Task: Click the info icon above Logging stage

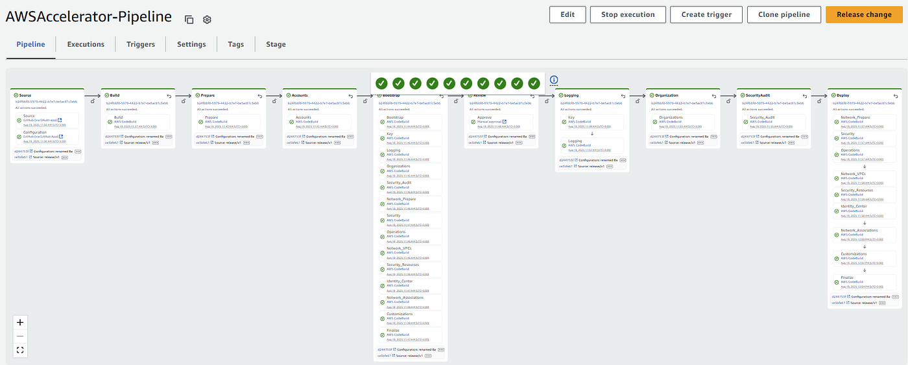Action: click(554, 80)
